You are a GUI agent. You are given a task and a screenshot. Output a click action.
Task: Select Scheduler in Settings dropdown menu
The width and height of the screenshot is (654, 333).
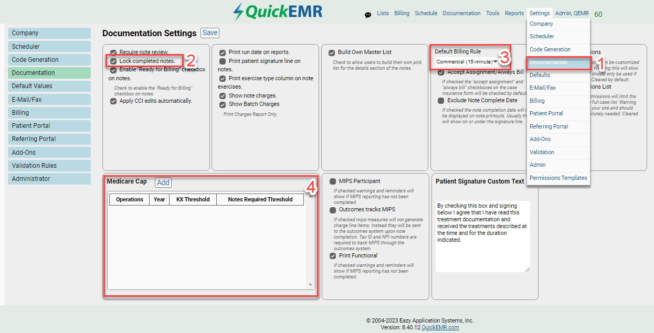click(x=558, y=37)
